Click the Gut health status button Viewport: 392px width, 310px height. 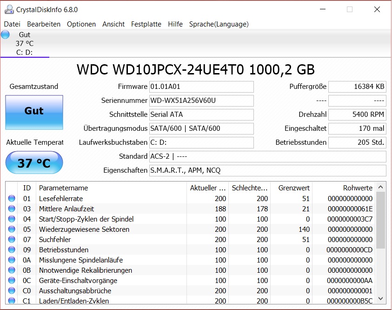(x=34, y=112)
